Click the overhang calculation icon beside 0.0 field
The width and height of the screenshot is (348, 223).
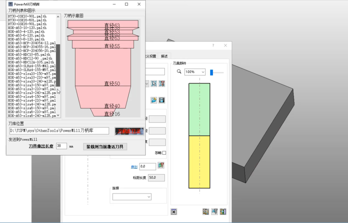click(x=161, y=166)
